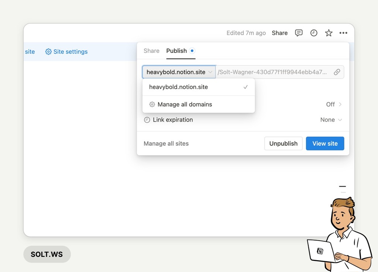Screen dimensions: 378x272
Task: Select the Publish tab
Action: click(x=176, y=51)
